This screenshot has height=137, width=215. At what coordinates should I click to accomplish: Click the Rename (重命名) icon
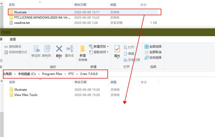point(70,48)
